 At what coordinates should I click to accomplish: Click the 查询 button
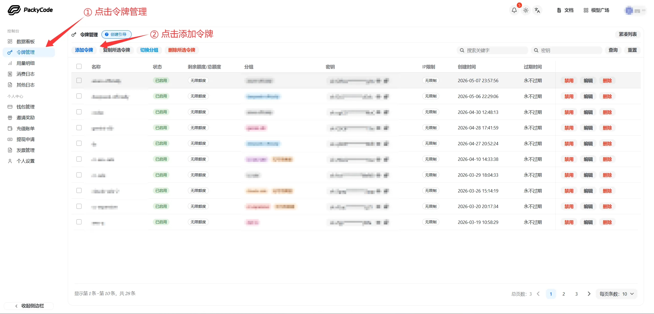click(613, 50)
